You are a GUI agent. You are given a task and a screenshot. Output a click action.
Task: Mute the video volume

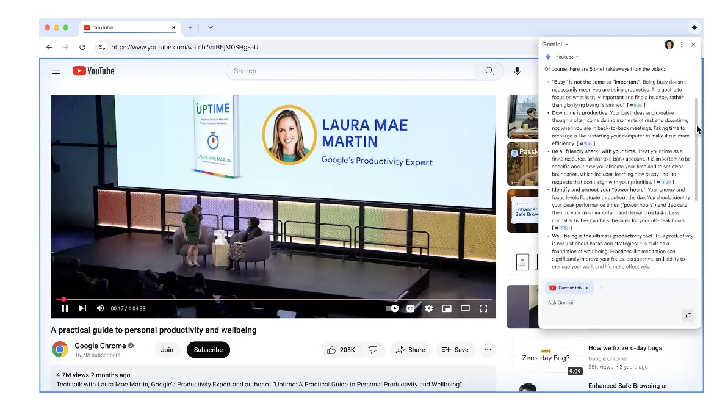coord(100,308)
